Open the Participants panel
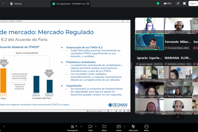This screenshot has height=132, width=198. [x=73, y=128]
